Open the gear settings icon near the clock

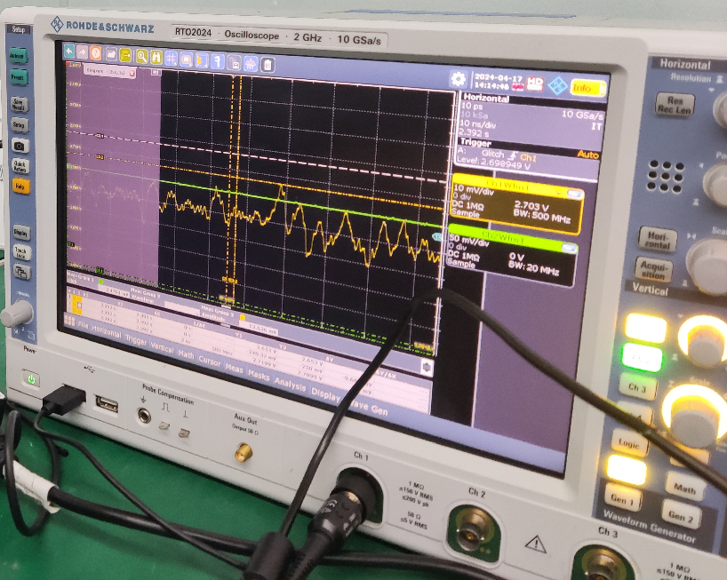(x=458, y=79)
